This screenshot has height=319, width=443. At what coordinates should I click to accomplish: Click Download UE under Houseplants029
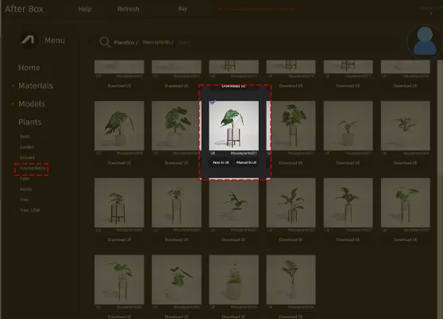tap(349, 239)
